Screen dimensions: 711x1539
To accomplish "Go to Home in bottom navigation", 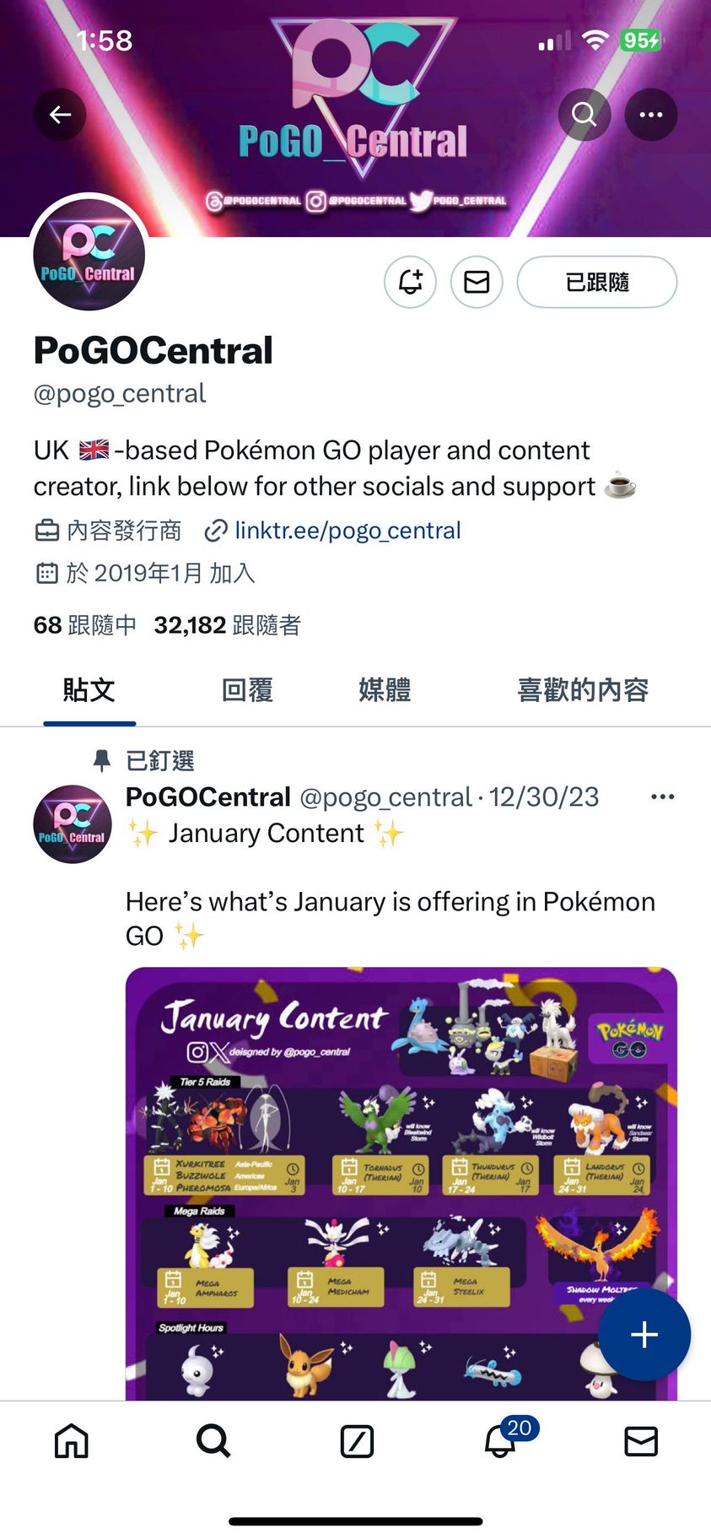I will click(72, 1441).
